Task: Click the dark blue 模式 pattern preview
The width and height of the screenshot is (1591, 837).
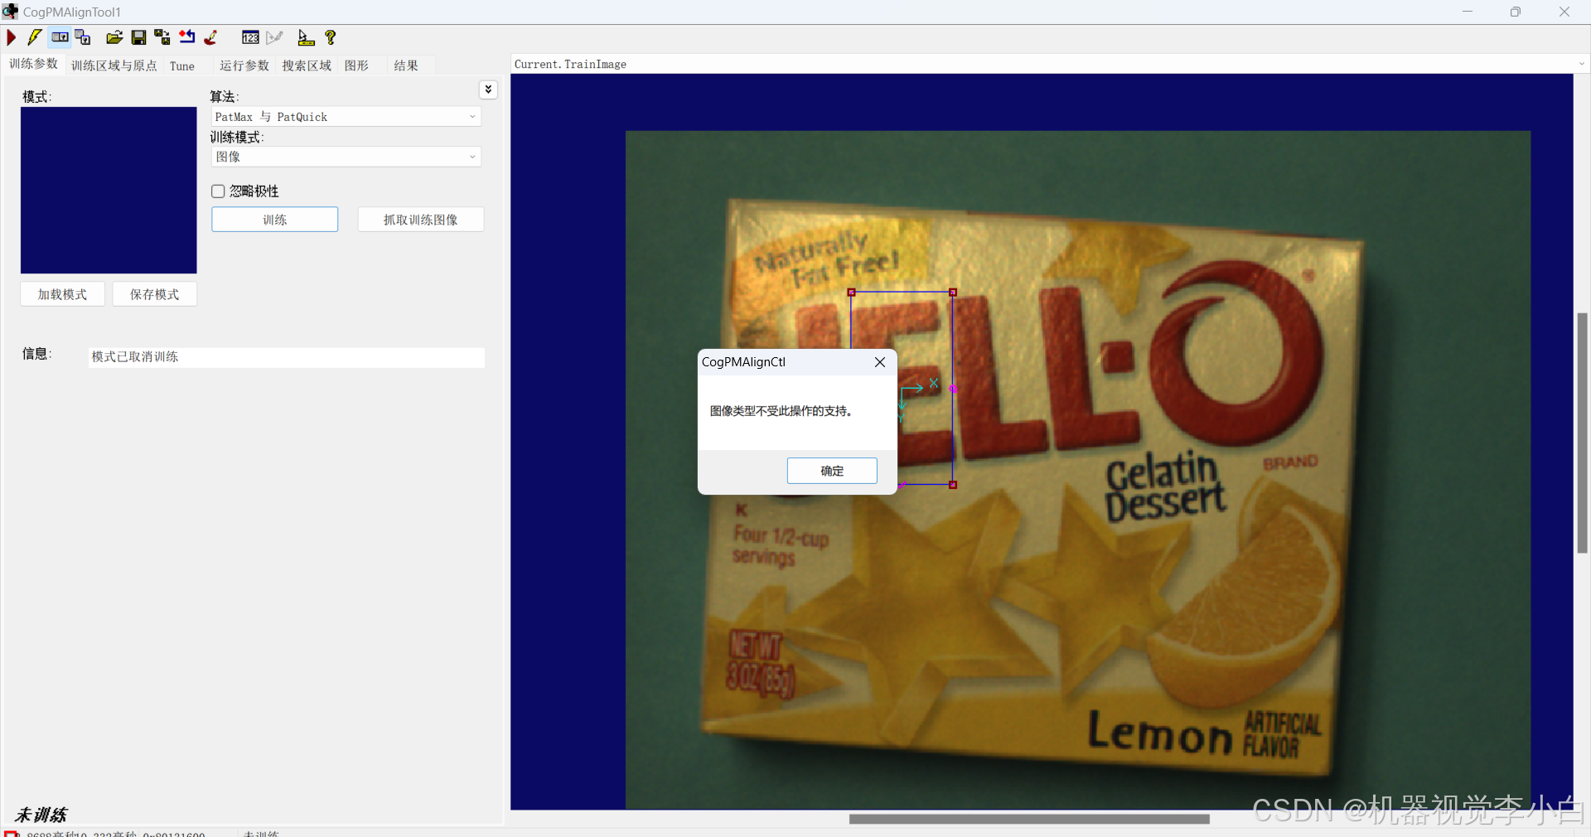Action: click(x=109, y=190)
